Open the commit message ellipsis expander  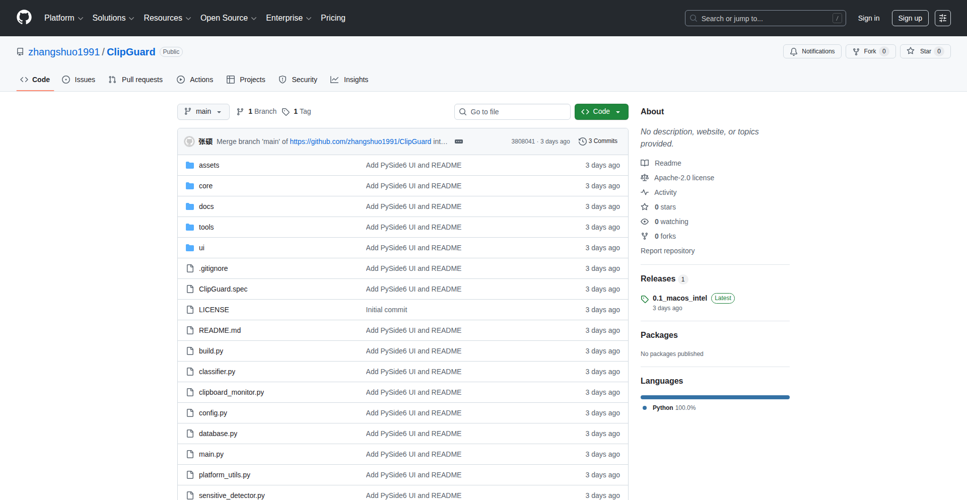pos(459,141)
